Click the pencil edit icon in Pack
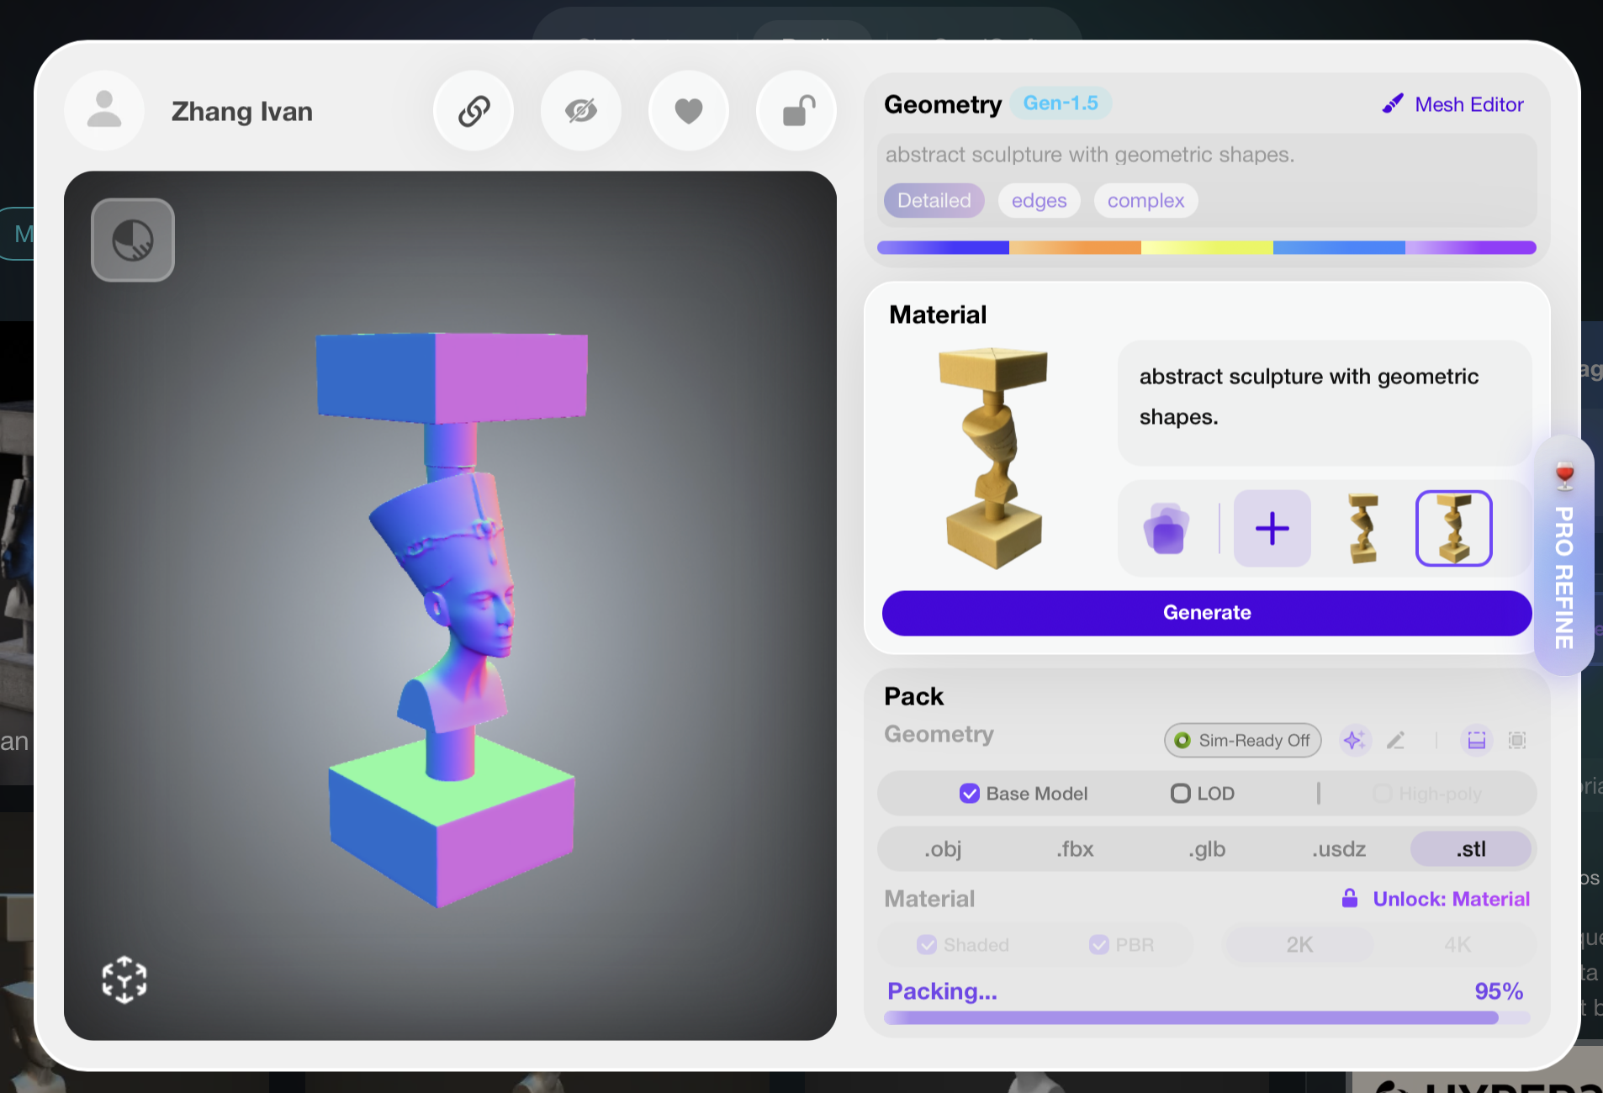Screen dimensions: 1603x1093 pos(1395,741)
